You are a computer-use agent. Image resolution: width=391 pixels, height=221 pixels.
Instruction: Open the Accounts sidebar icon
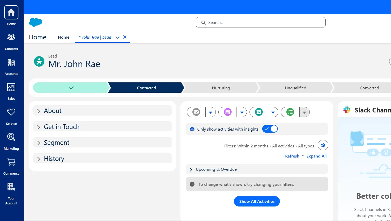point(11,67)
